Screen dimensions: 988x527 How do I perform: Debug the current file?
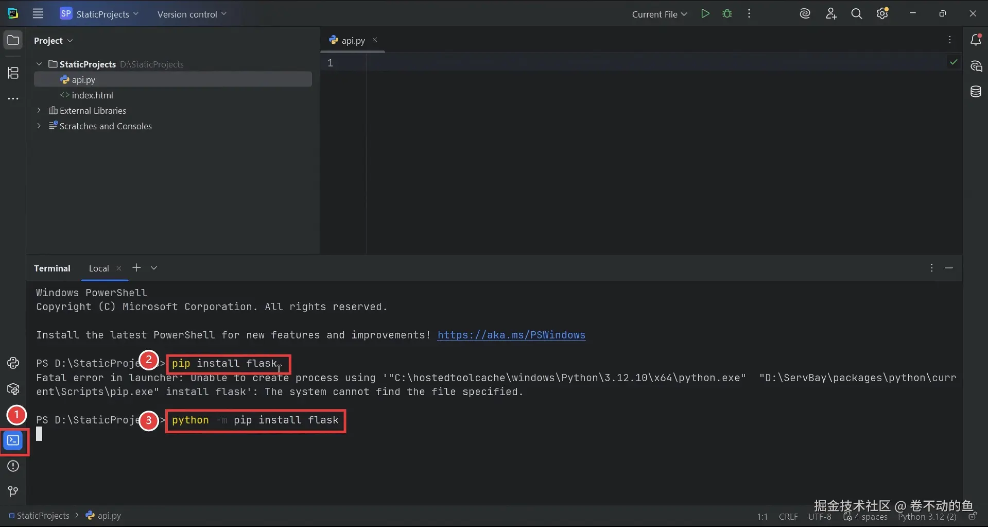(x=727, y=14)
